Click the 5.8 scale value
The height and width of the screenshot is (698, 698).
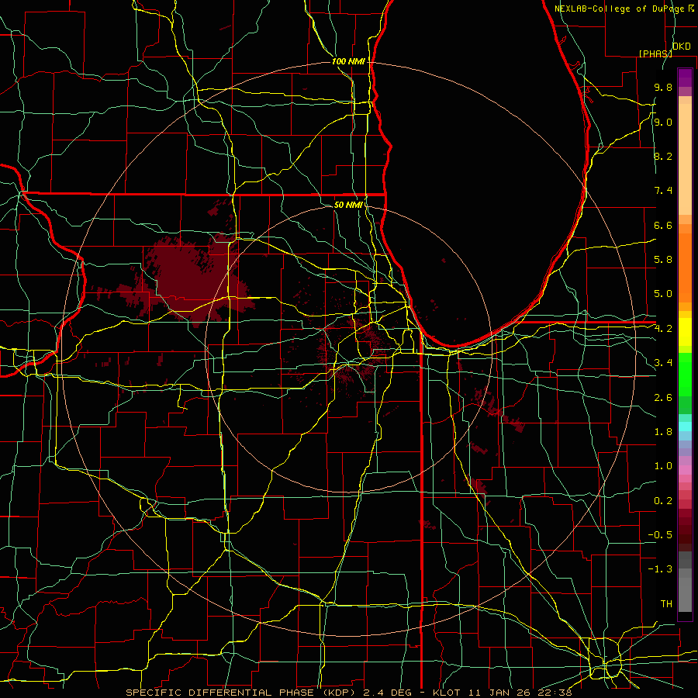tap(663, 260)
